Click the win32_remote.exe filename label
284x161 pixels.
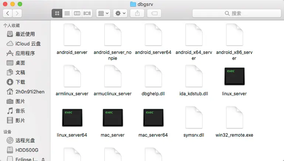234,135
